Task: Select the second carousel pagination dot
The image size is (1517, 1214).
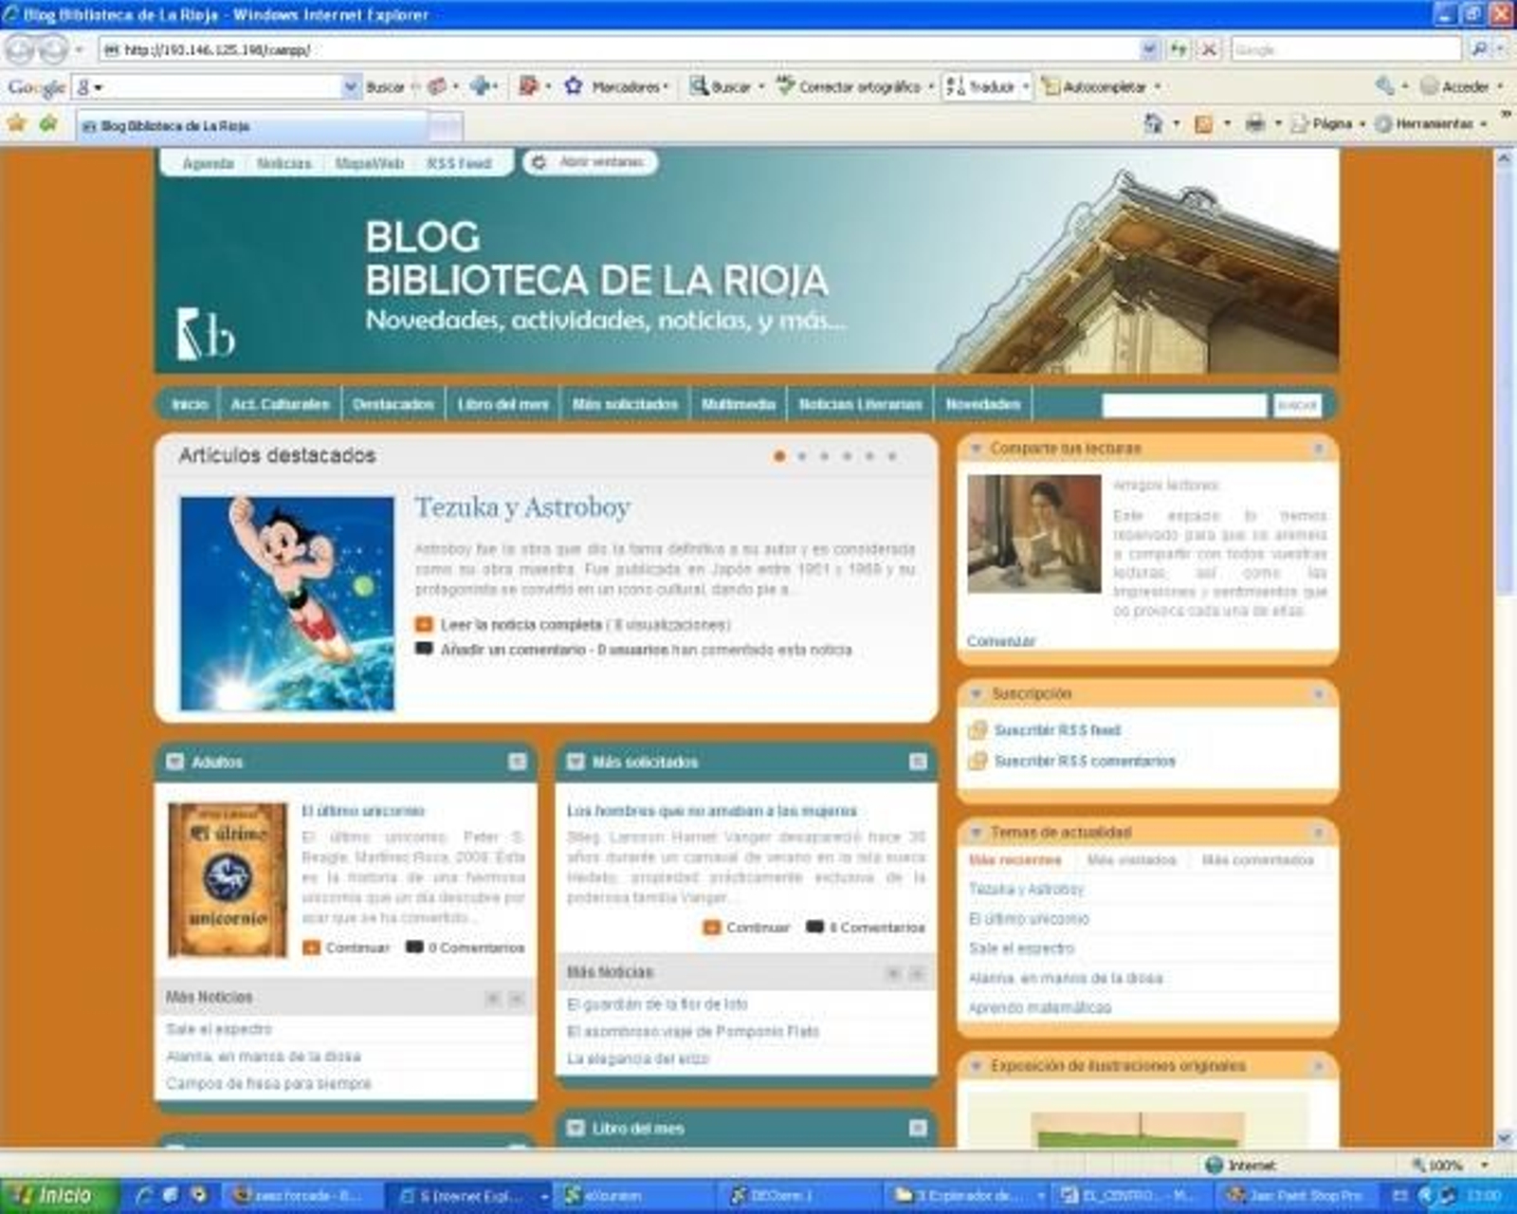Action: point(802,455)
